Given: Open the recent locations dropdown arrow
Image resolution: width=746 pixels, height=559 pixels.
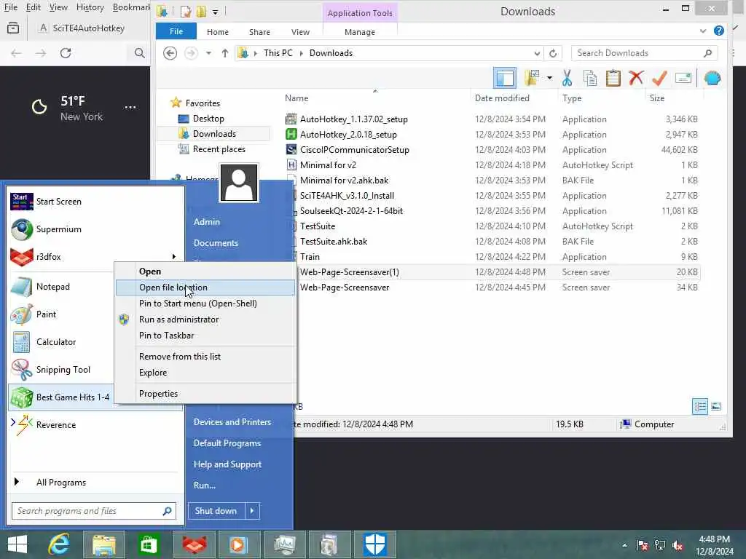Looking at the screenshot, I should pos(208,53).
